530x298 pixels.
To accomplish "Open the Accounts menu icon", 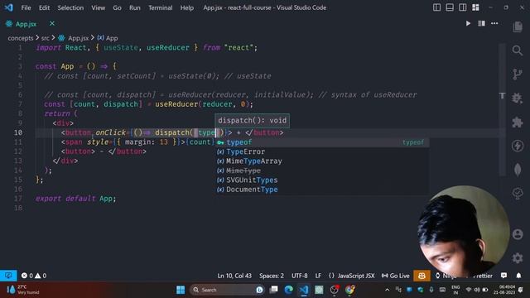I will pos(518,234).
